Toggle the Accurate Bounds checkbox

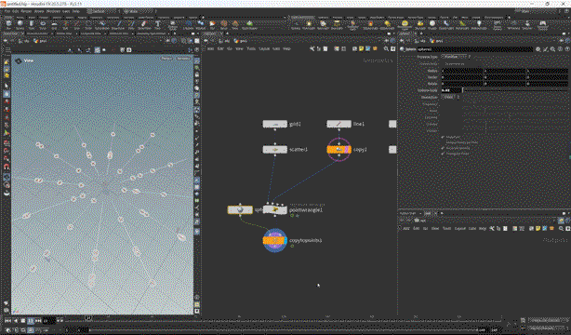(x=444, y=148)
